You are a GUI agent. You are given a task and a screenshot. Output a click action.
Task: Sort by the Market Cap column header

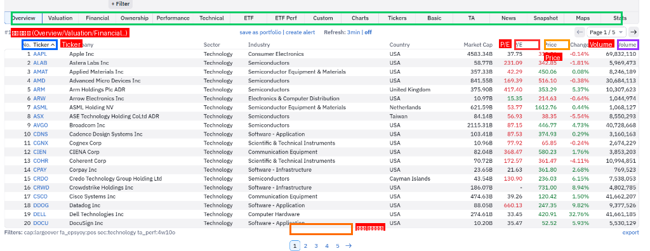478,45
